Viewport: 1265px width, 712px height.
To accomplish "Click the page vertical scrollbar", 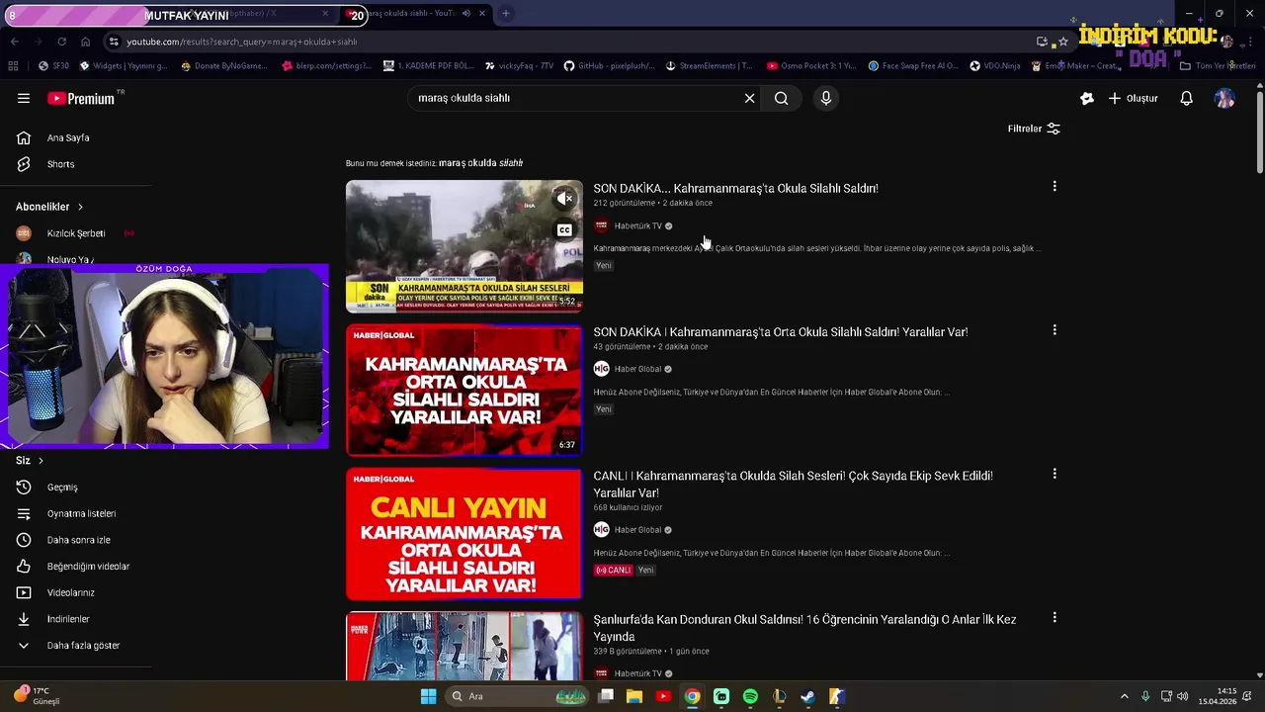I will tap(1259, 133).
